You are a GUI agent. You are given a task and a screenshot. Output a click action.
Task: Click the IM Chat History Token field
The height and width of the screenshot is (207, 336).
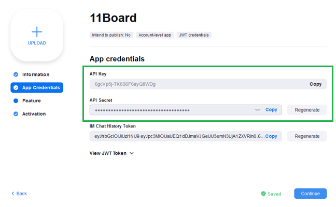pos(176,136)
